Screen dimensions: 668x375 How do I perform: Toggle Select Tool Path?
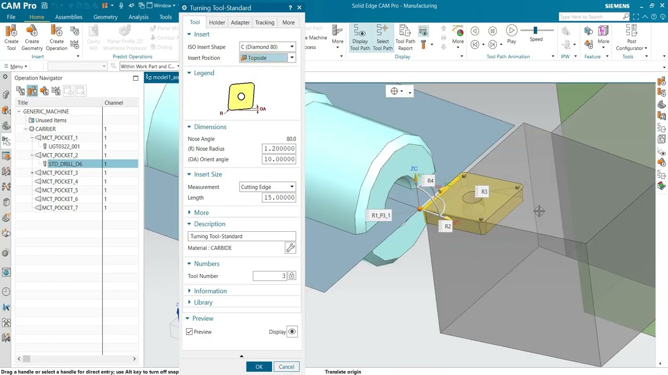click(x=383, y=37)
